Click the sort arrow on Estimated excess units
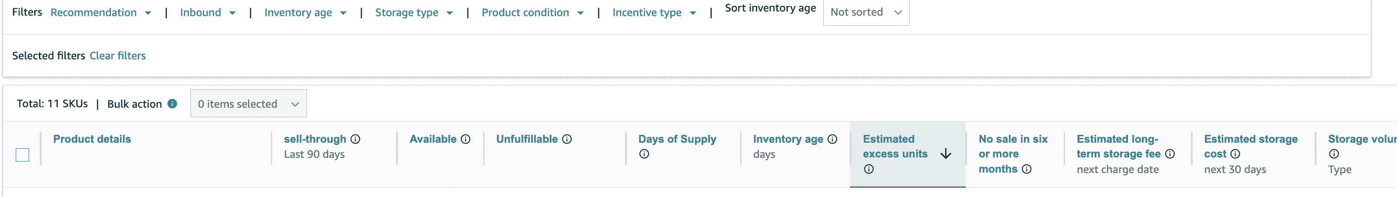1397x197 pixels. [x=946, y=154]
